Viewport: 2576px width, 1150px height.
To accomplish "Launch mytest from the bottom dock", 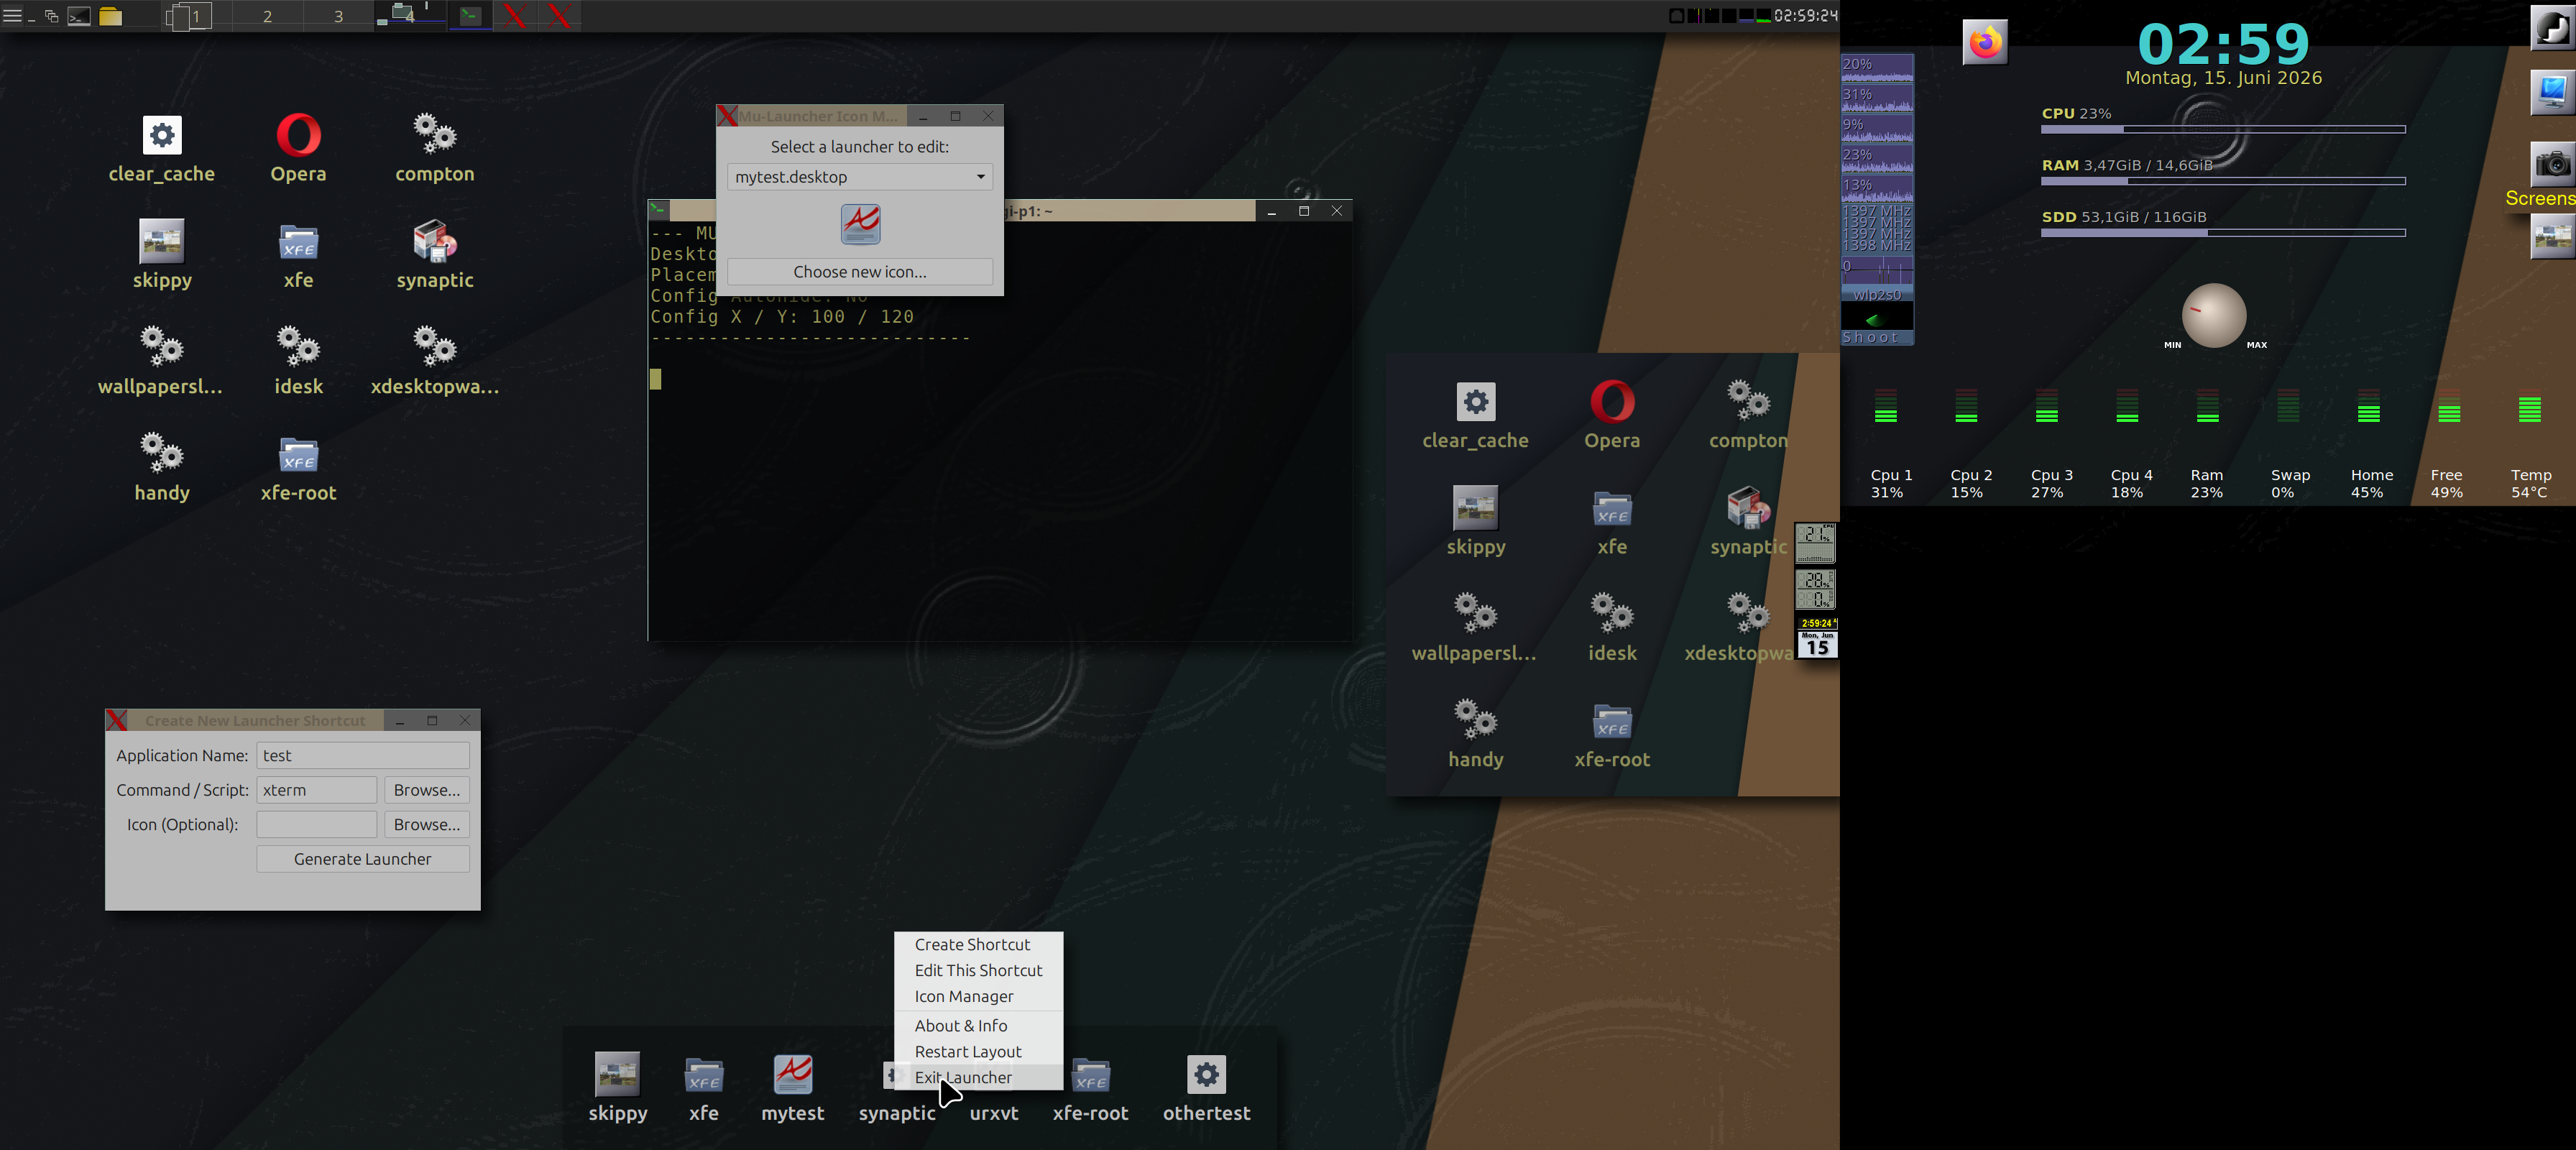I will pyautogui.click(x=793, y=1075).
